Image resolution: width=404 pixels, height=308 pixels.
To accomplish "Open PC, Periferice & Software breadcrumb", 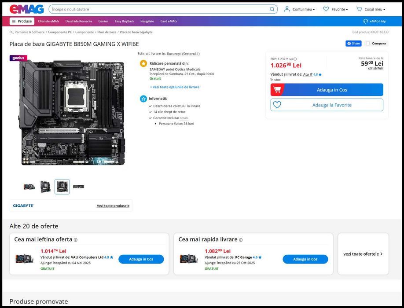I will (x=27, y=32).
